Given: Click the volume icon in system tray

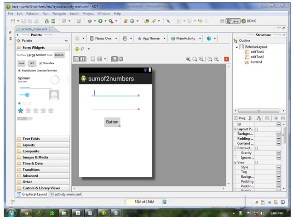Looking at the screenshot, I should pyautogui.click(x=262, y=213).
